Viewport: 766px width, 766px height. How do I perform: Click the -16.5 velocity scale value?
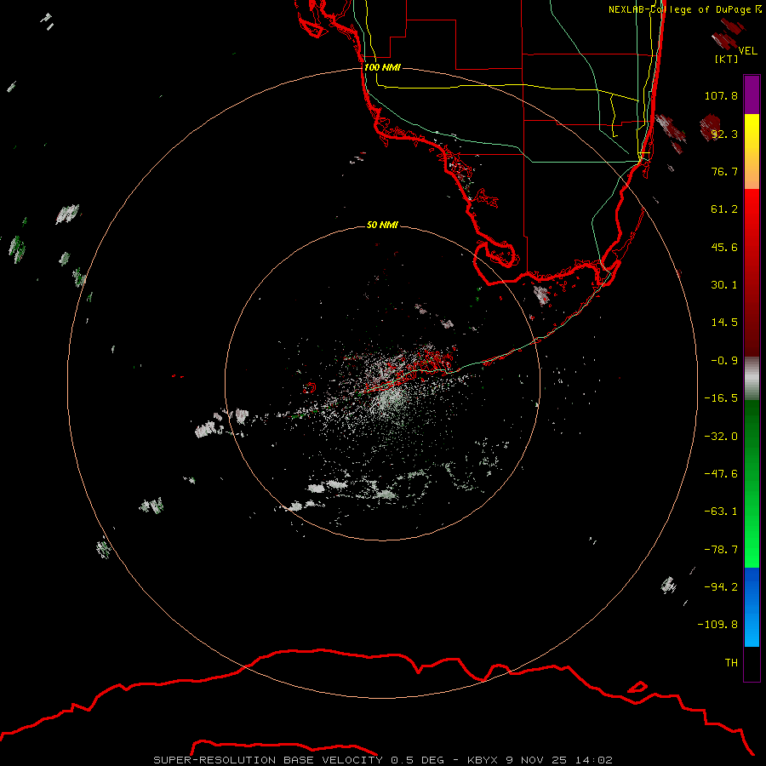click(x=721, y=398)
